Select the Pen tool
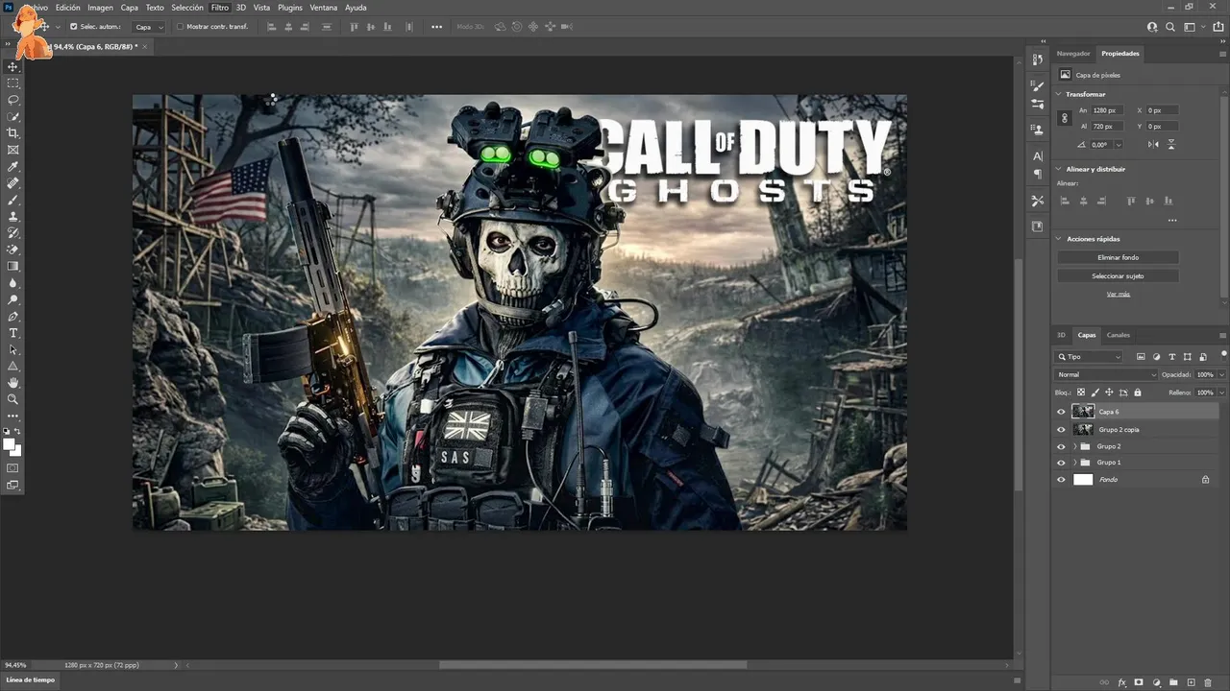This screenshot has width=1230, height=691. pyautogui.click(x=13, y=317)
